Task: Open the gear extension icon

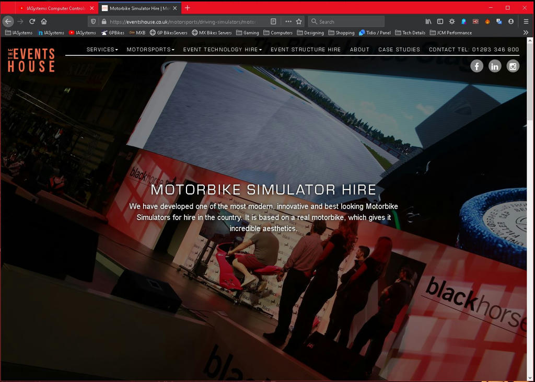Action: pos(452,21)
